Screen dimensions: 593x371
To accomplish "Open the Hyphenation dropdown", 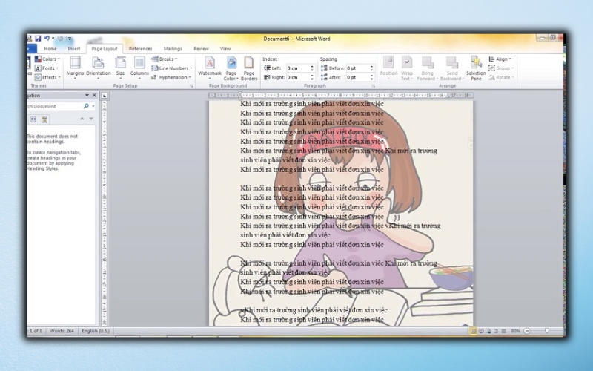I will coord(171,77).
